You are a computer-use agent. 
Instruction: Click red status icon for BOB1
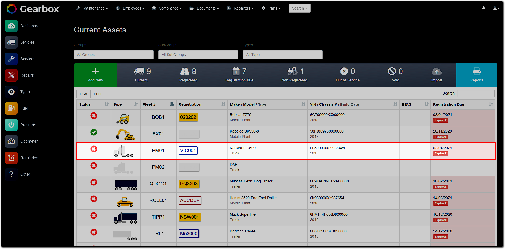94,116
